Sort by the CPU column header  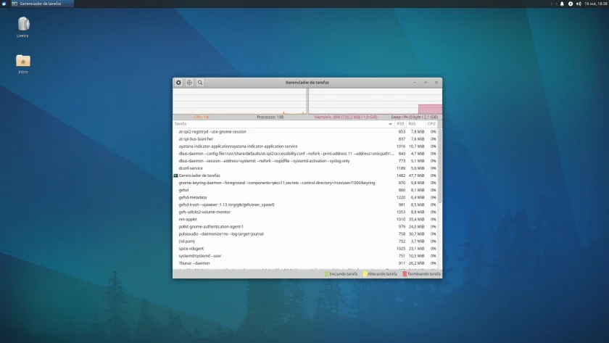(431, 124)
